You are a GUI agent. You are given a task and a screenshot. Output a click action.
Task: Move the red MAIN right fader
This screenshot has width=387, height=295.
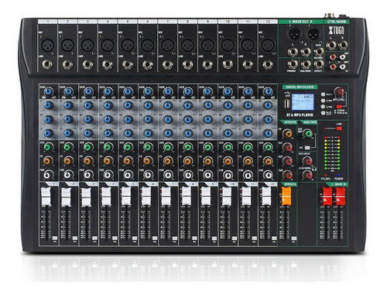340,197
